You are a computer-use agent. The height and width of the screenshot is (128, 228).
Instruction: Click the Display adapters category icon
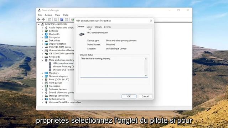46,44
